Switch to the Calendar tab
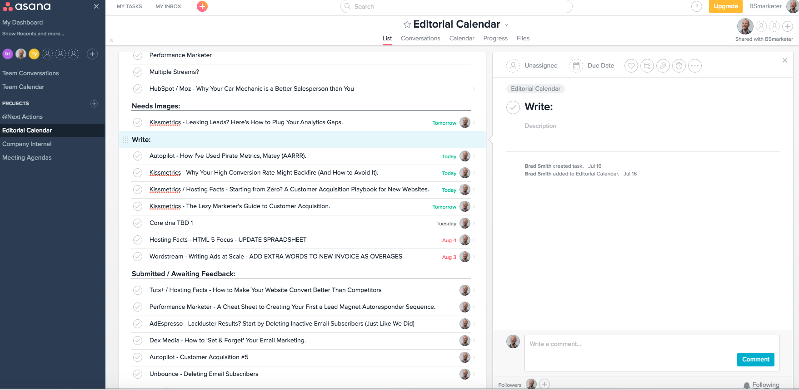The width and height of the screenshot is (799, 390). point(462,39)
